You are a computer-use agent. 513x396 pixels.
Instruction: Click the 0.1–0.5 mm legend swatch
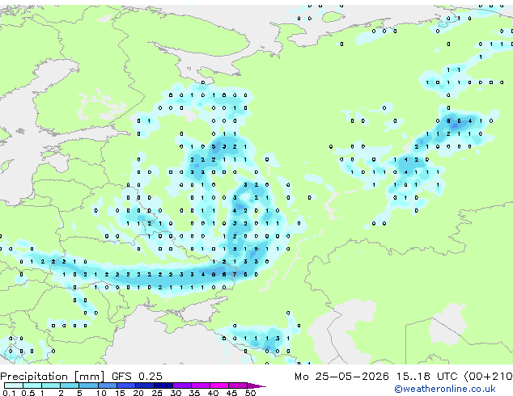point(14,385)
